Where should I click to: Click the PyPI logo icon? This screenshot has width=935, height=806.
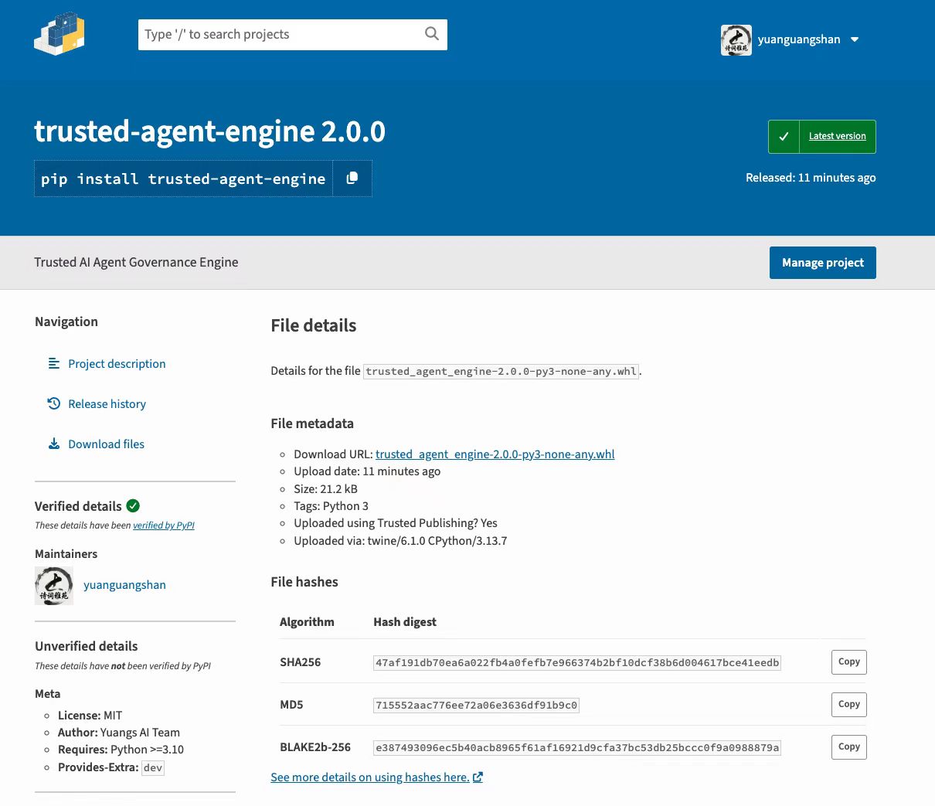[59, 35]
